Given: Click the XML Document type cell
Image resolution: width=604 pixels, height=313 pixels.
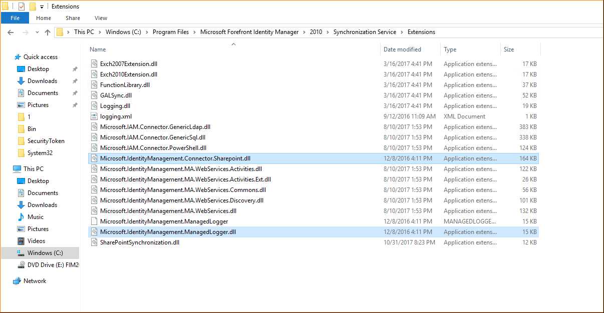Looking at the screenshot, I should pyautogui.click(x=464, y=116).
